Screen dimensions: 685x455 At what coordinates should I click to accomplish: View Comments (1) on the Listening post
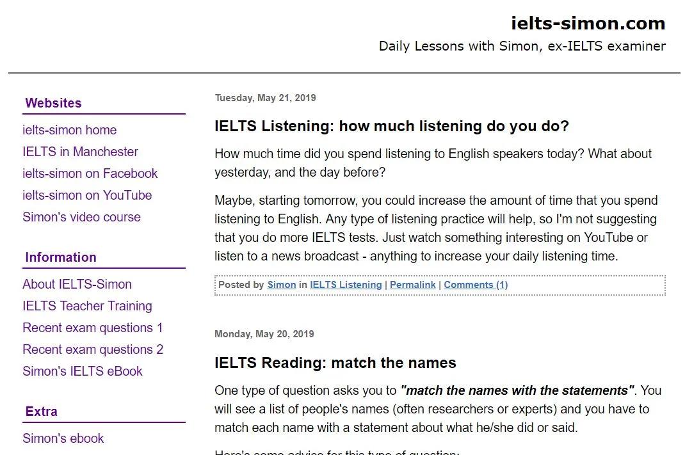click(476, 285)
